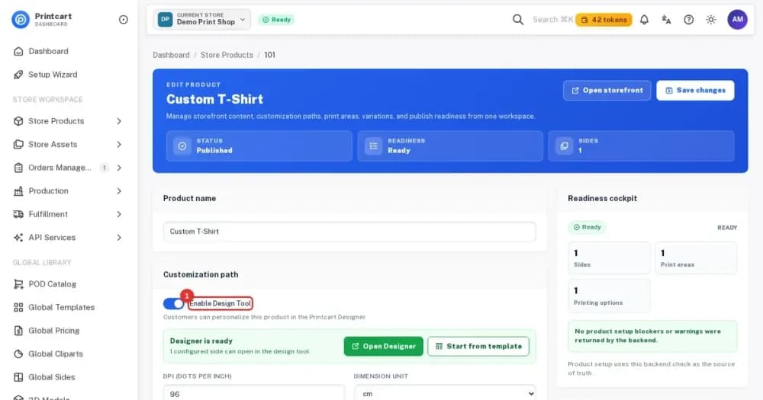Open the Dimension unit cm dropdown

[x=445, y=392]
